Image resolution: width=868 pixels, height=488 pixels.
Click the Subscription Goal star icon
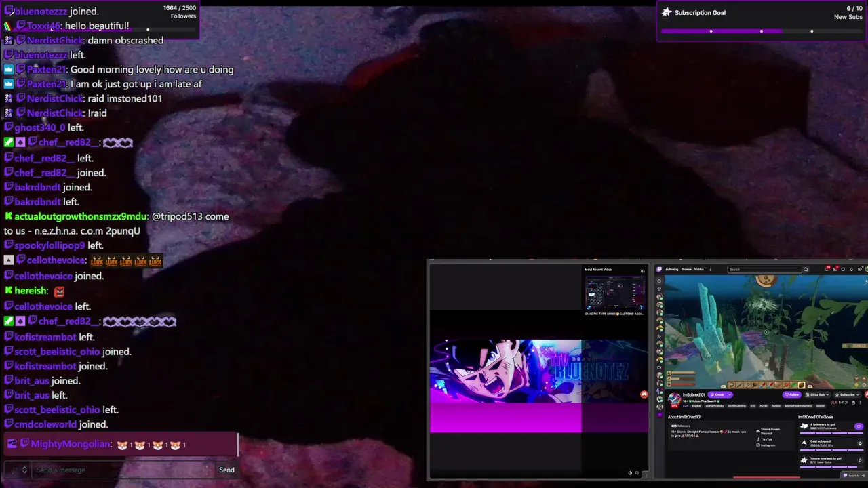point(667,12)
